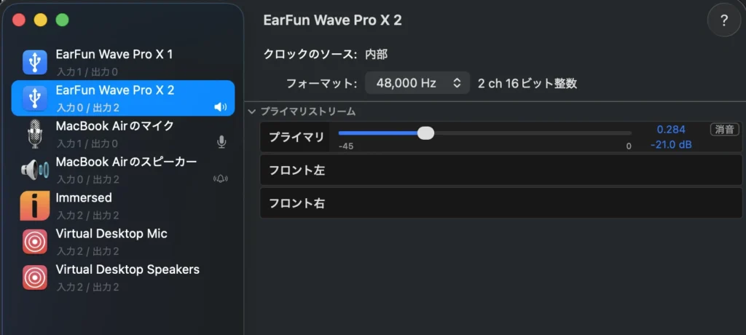Click 入力1 / 出力0 under EarFun Wave Pro X 1
The width and height of the screenshot is (746, 335).
tap(87, 72)
